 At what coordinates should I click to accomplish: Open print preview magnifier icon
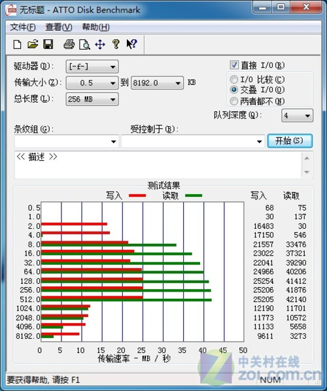(x=84, y=44)
